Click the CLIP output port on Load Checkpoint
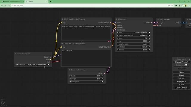 click(x=51, y=59)
